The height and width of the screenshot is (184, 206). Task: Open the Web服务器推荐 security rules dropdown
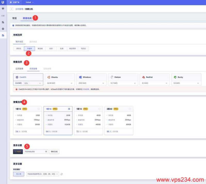click(42, 174)
